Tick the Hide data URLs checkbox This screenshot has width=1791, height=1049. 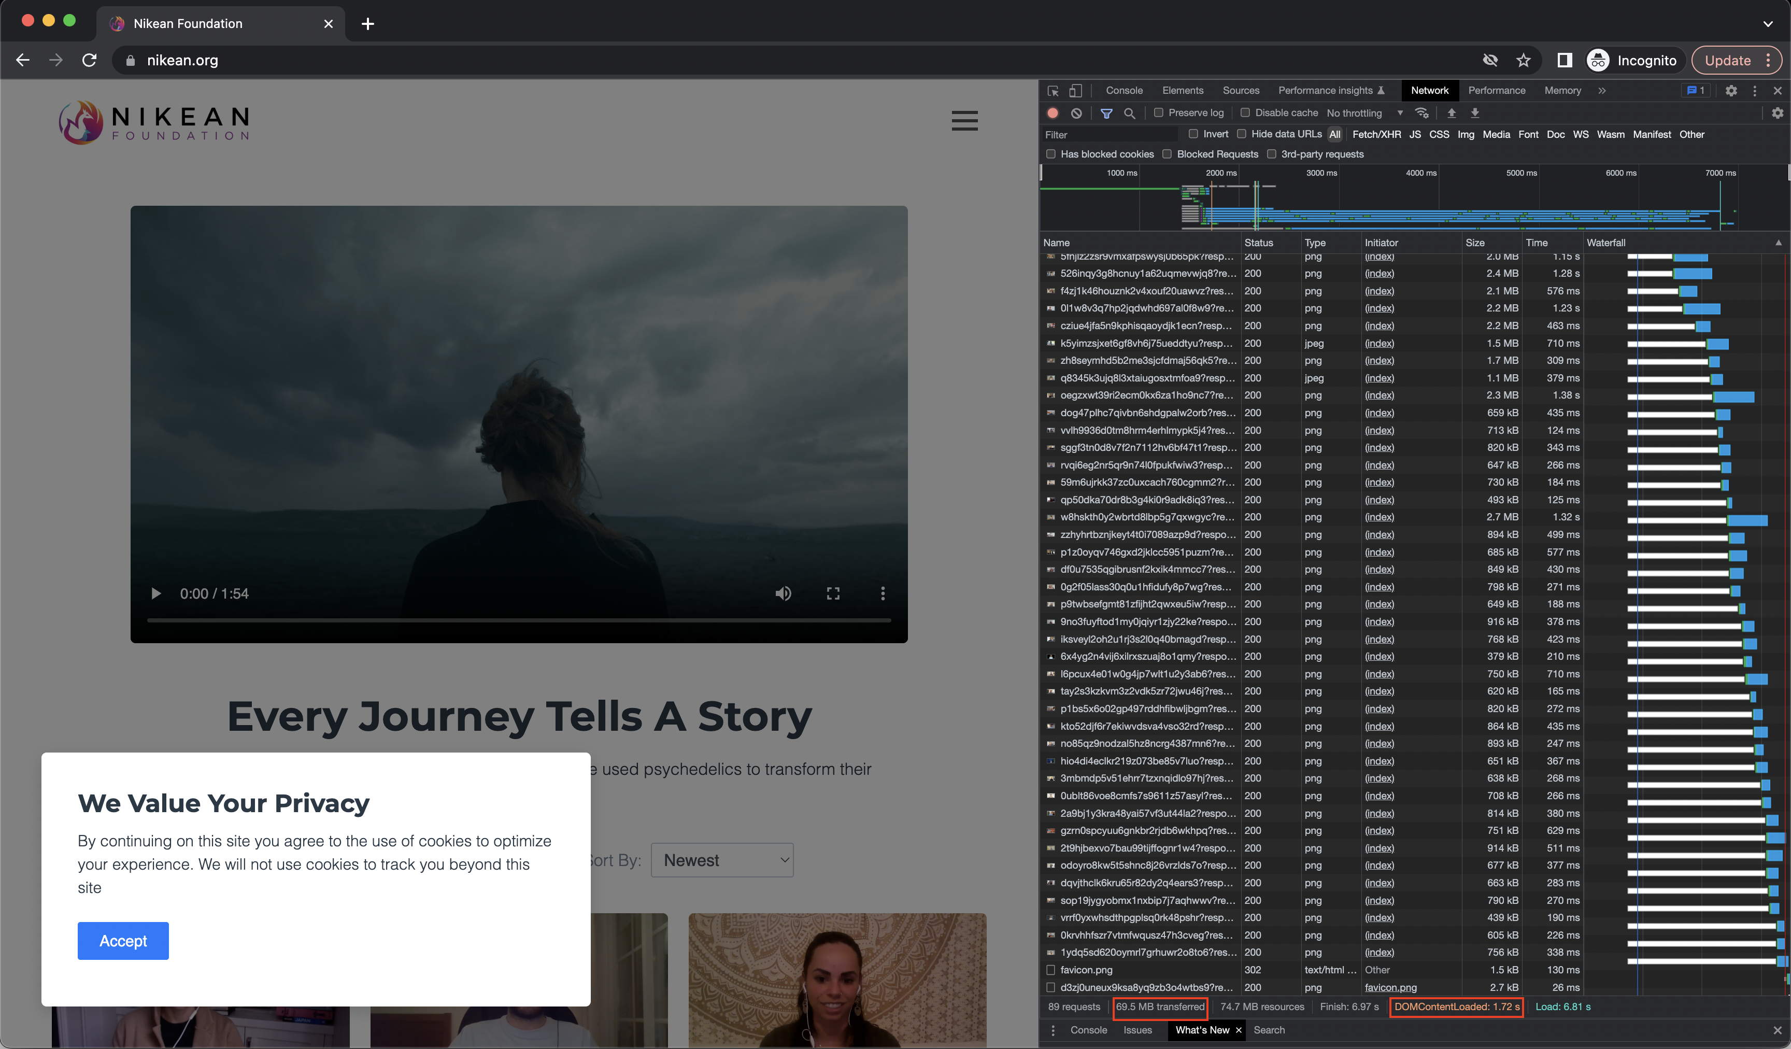tap(1242, 134)
